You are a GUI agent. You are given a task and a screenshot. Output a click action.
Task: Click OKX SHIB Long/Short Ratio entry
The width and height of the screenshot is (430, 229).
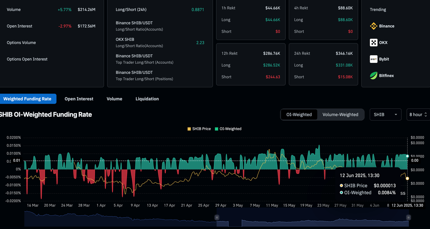(x=139, y=43)
